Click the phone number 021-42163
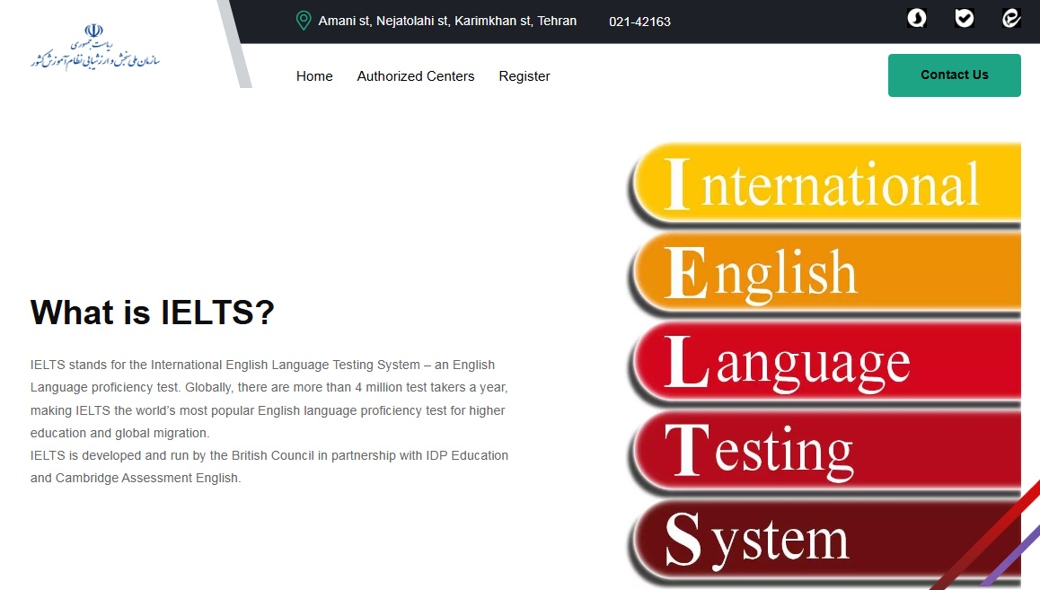Screen dimensions: 1040x590 [x=640, y=22]
